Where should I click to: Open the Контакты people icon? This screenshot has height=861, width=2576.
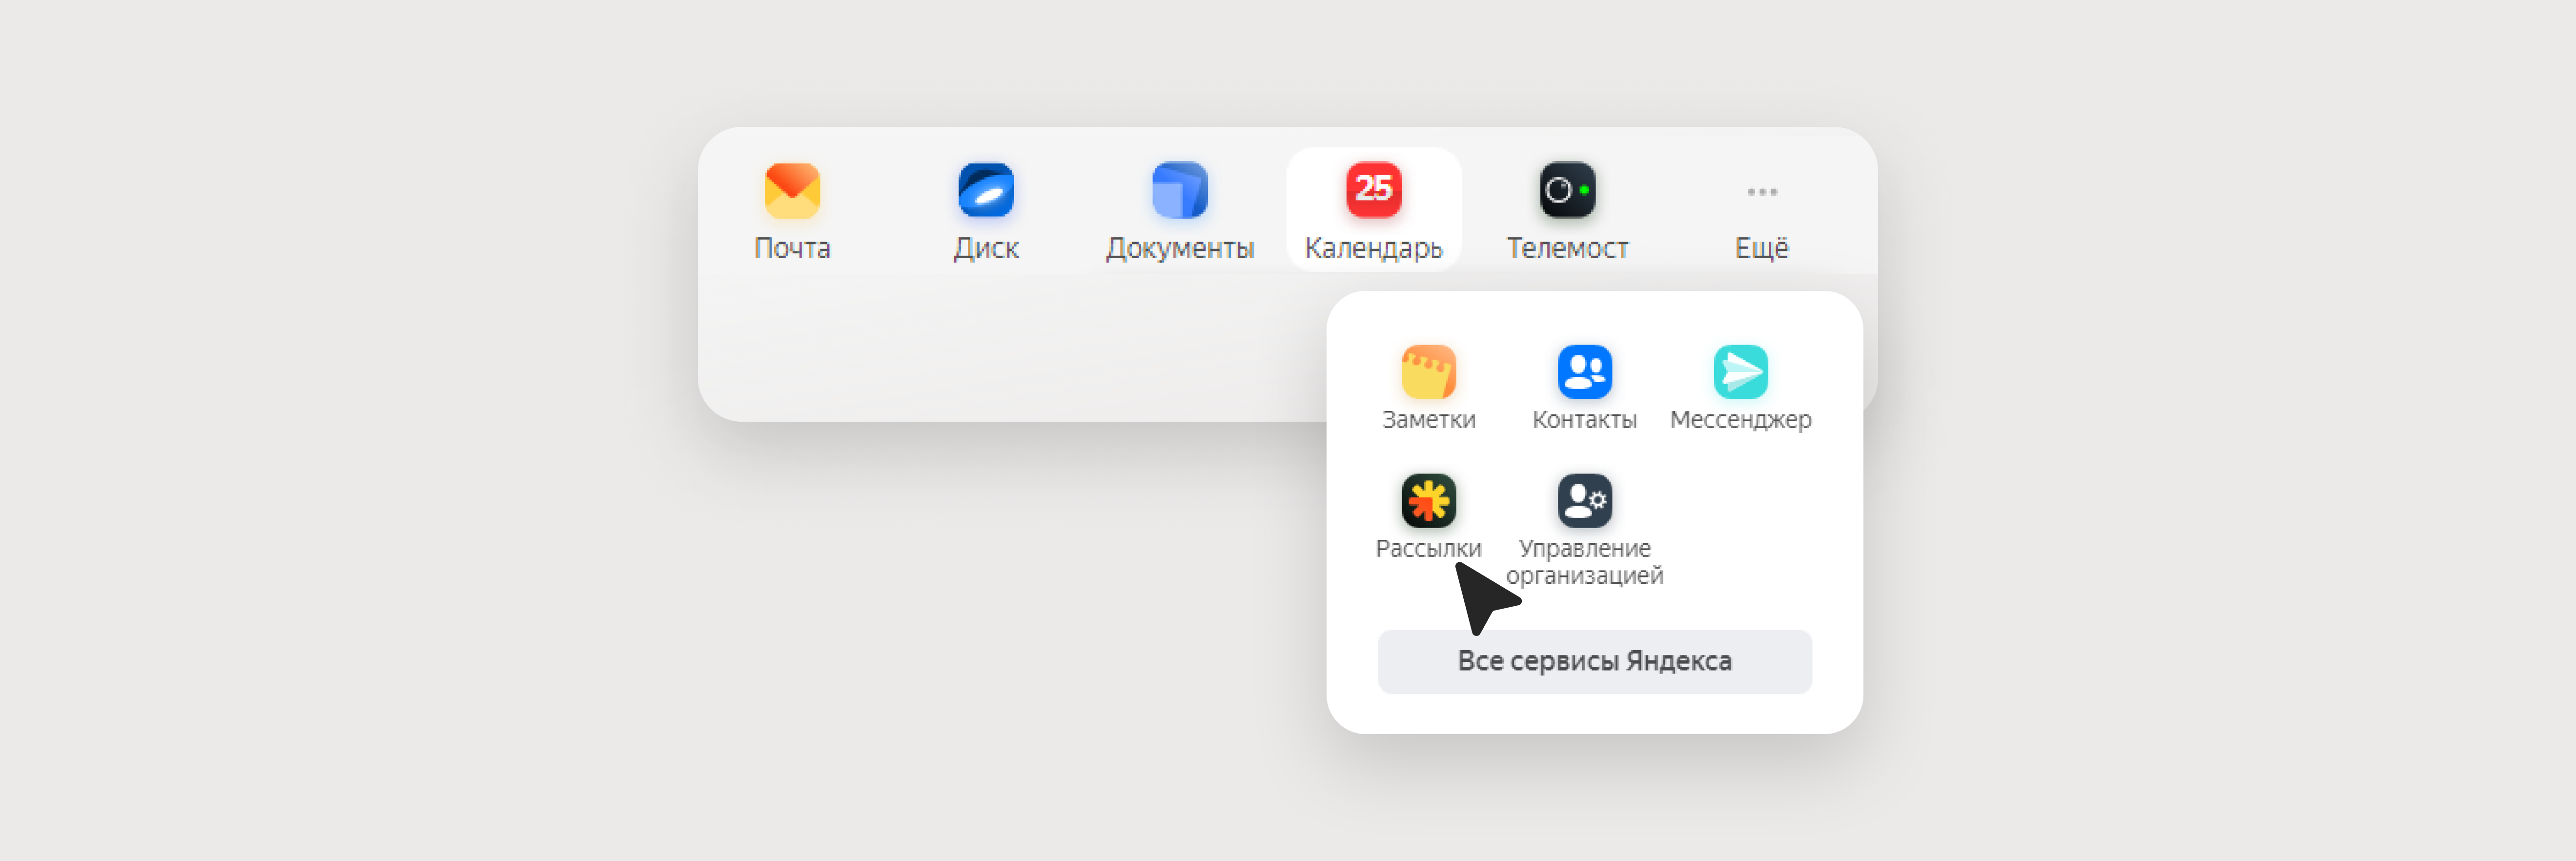point(1585,372)
